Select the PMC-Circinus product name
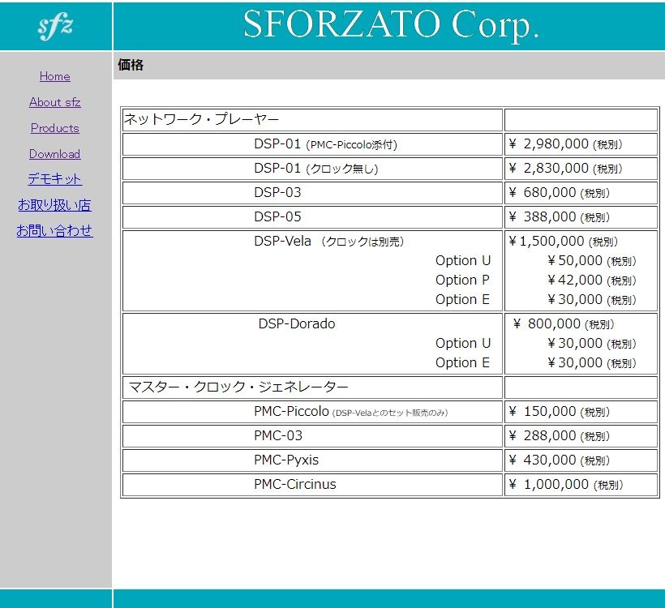This screenshot has width=665, height=608. click(294, 484)
